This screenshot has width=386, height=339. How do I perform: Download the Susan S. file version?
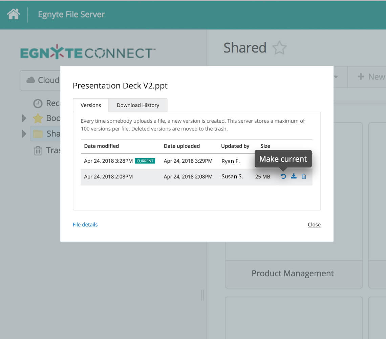click(x=294, y=176)
